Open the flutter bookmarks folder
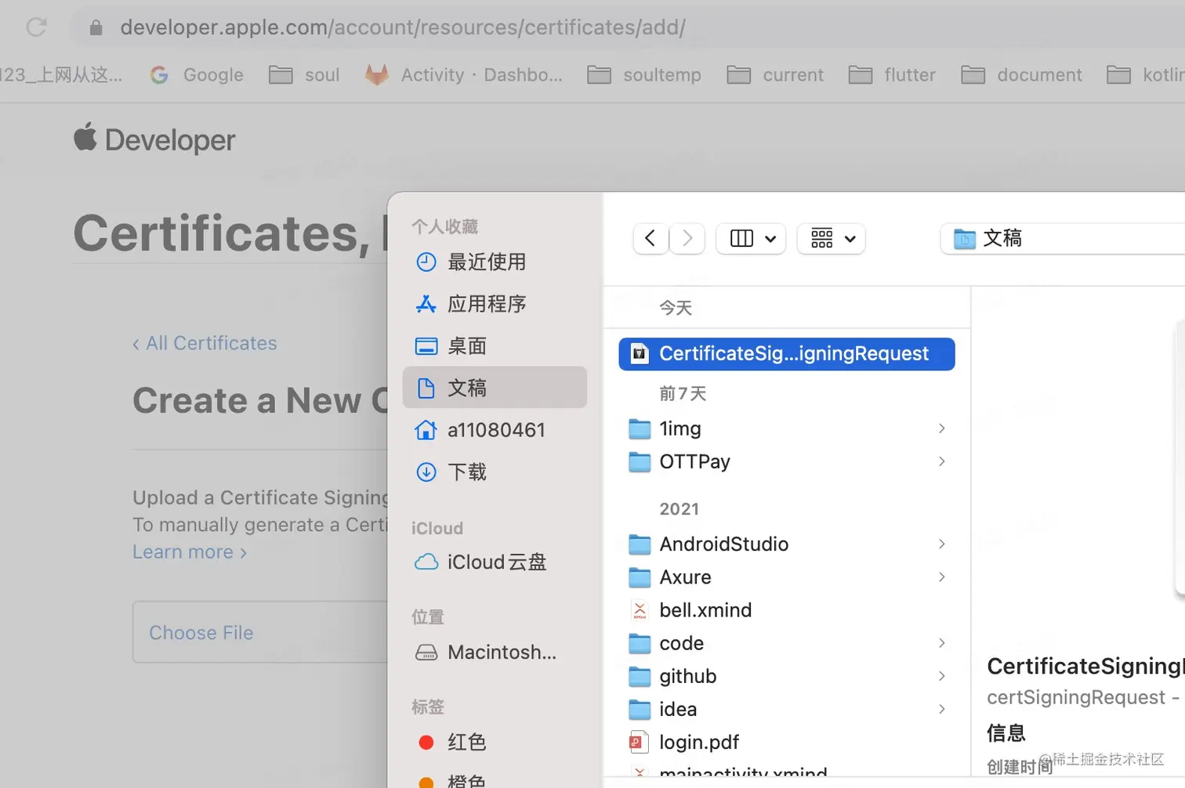The image size is (1185, 788). tap(892, 75)
